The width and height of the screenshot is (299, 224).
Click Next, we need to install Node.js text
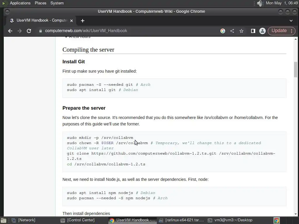135,179
